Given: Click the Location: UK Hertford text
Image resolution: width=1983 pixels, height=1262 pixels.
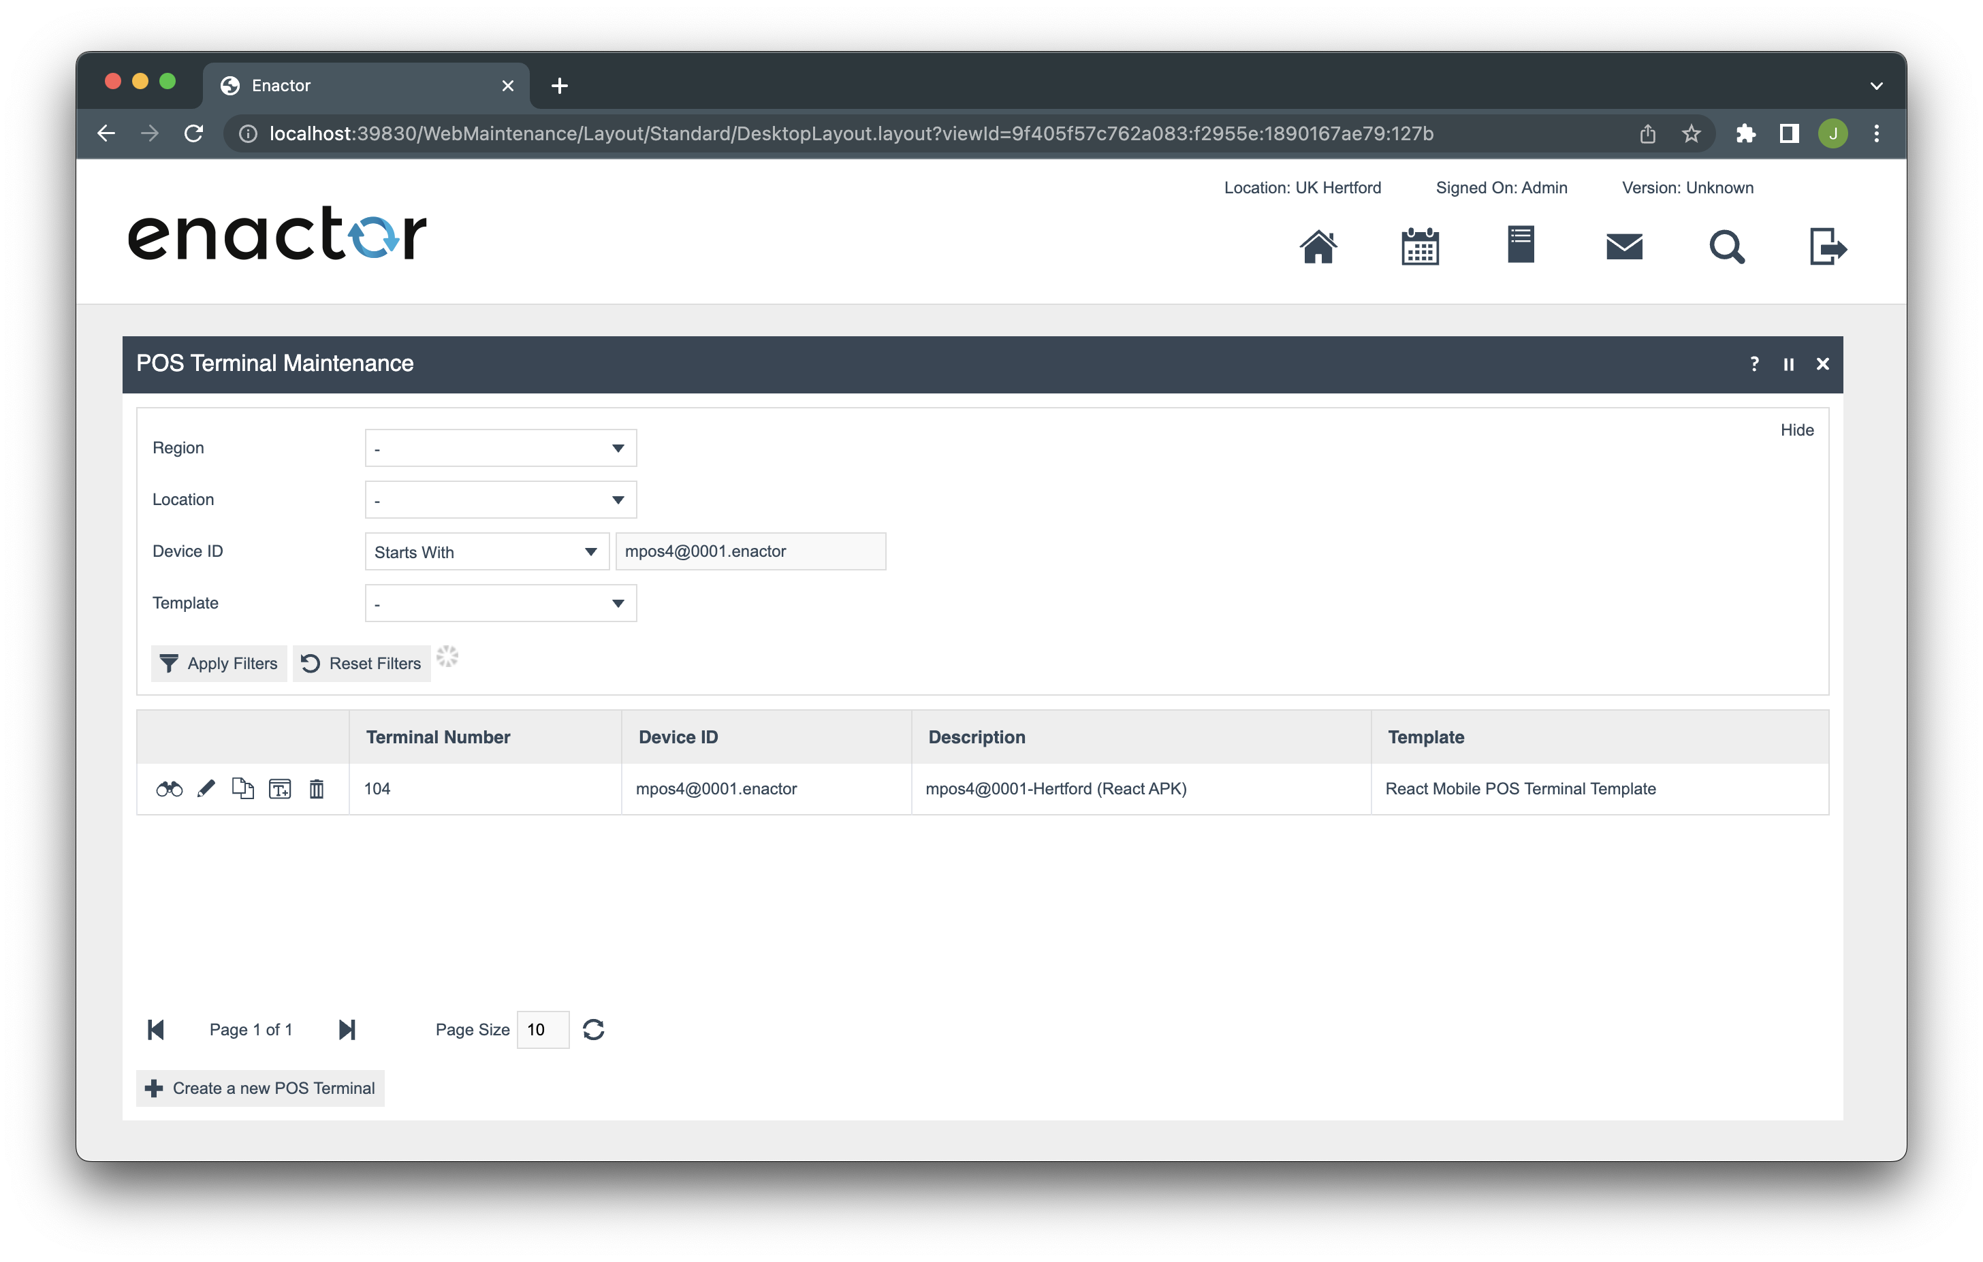Looking at the screenshot, I should click(1302, 188).
